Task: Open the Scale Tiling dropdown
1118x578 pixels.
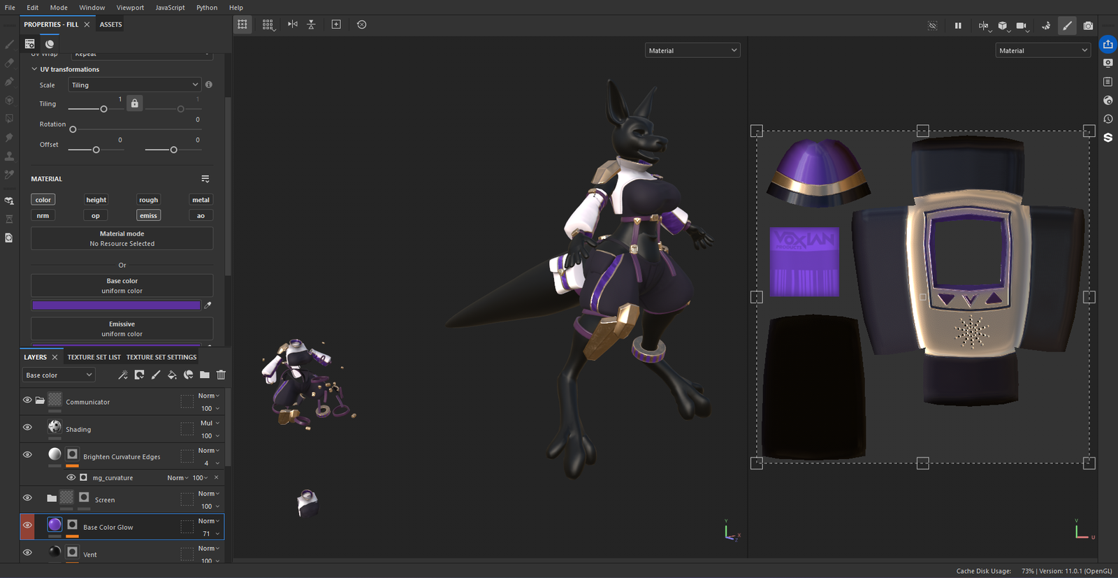Action: click(x=134, y=85)
